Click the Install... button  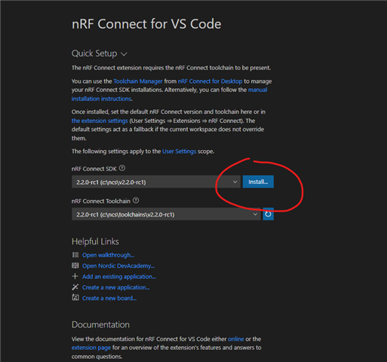pos(258,182)
